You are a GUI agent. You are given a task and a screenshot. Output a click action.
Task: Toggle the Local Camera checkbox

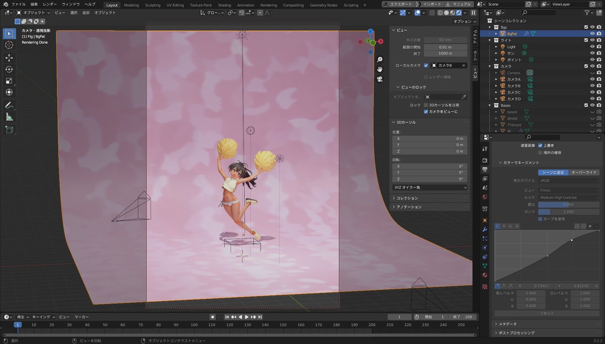pyautogui.click(x=426, y=65)
